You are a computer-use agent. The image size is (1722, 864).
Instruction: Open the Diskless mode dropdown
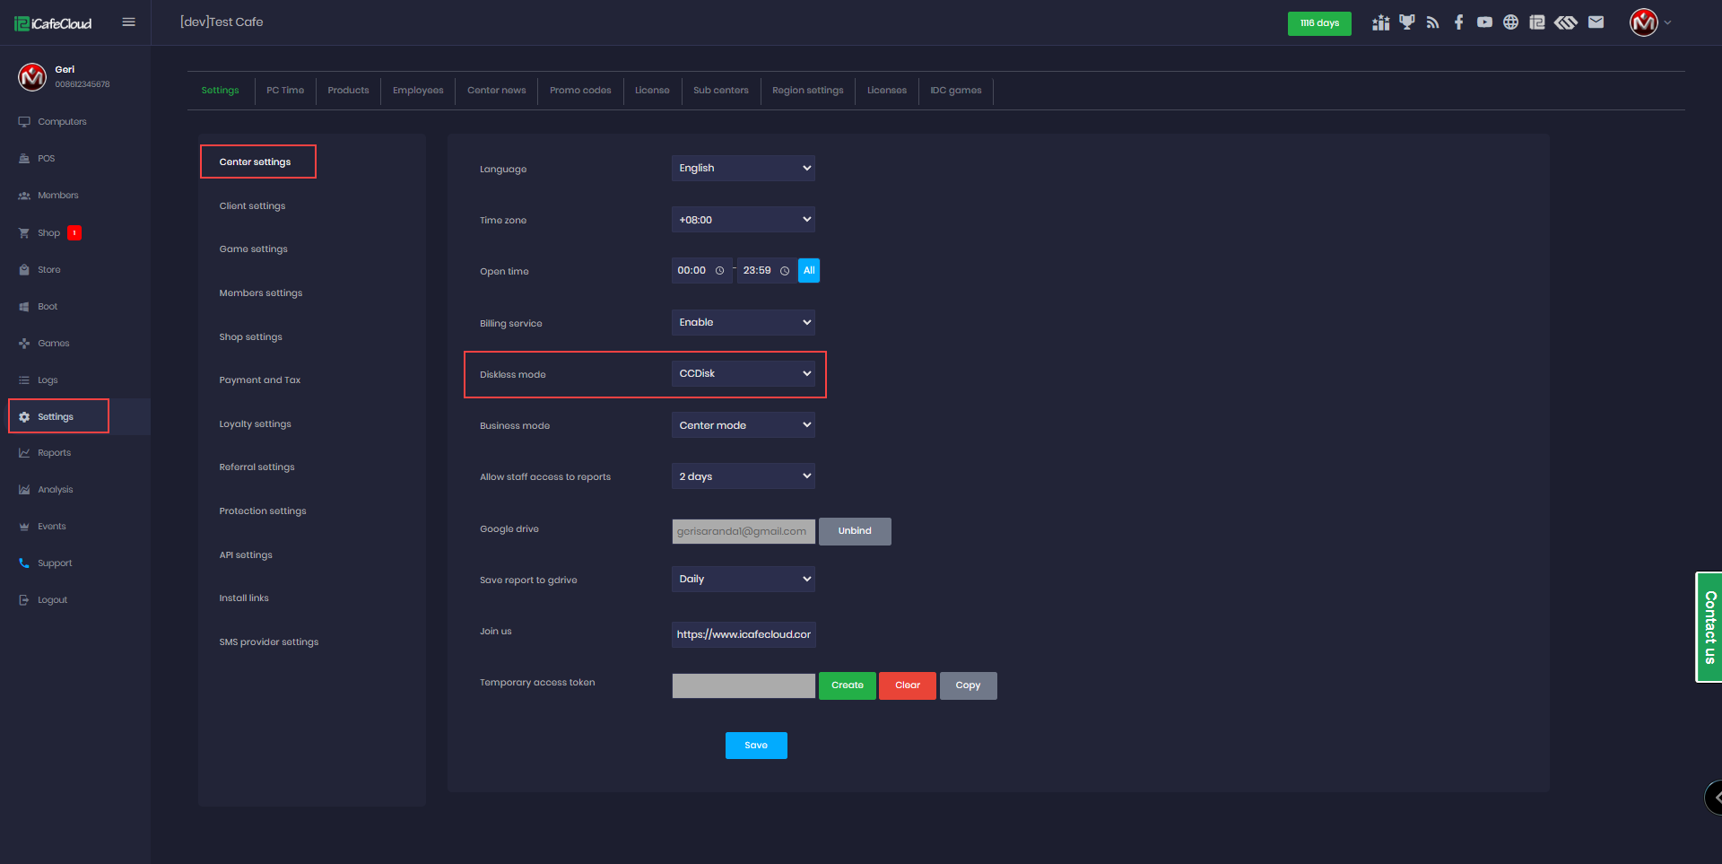(x=743, y=374)
